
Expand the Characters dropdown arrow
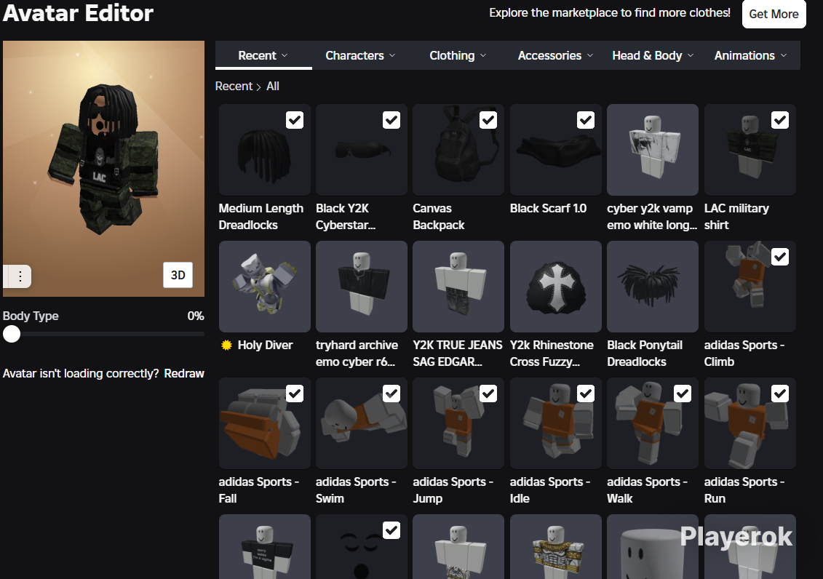(392, 55)
